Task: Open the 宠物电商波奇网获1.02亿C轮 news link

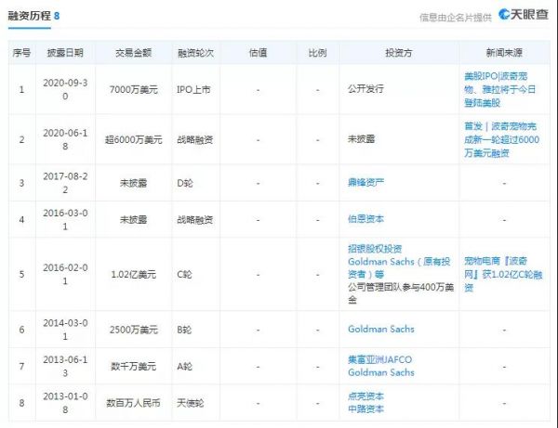Action: pyautogui.click(x=503, y=274)
